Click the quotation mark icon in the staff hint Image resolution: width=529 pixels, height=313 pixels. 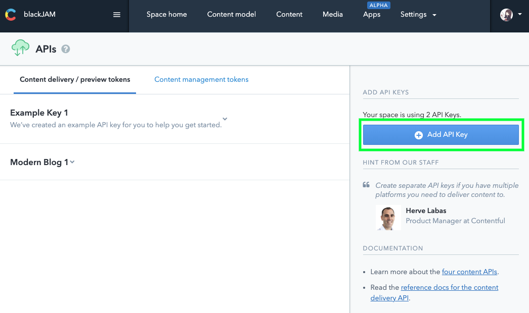point(366,186)
